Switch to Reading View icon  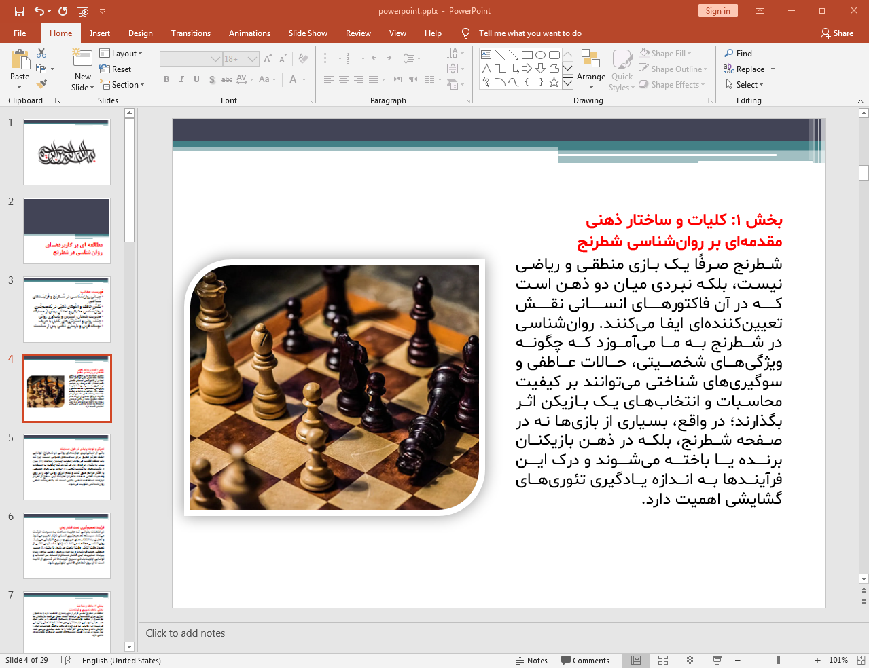690,660
